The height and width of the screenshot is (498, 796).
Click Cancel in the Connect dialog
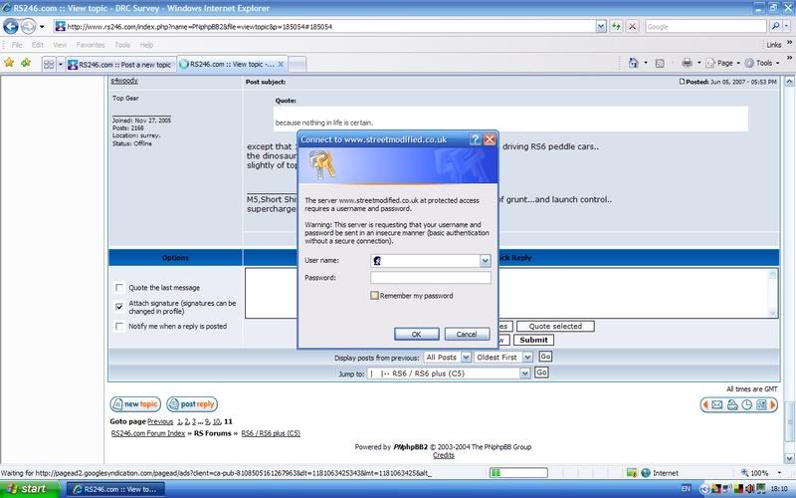coord(467,334)
